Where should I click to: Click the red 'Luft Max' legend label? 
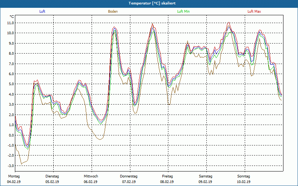[254, 12]
